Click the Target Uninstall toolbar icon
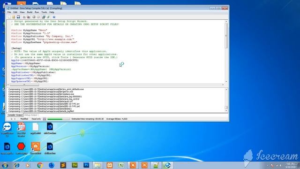The image size is (300, 169). pos(48,17)
